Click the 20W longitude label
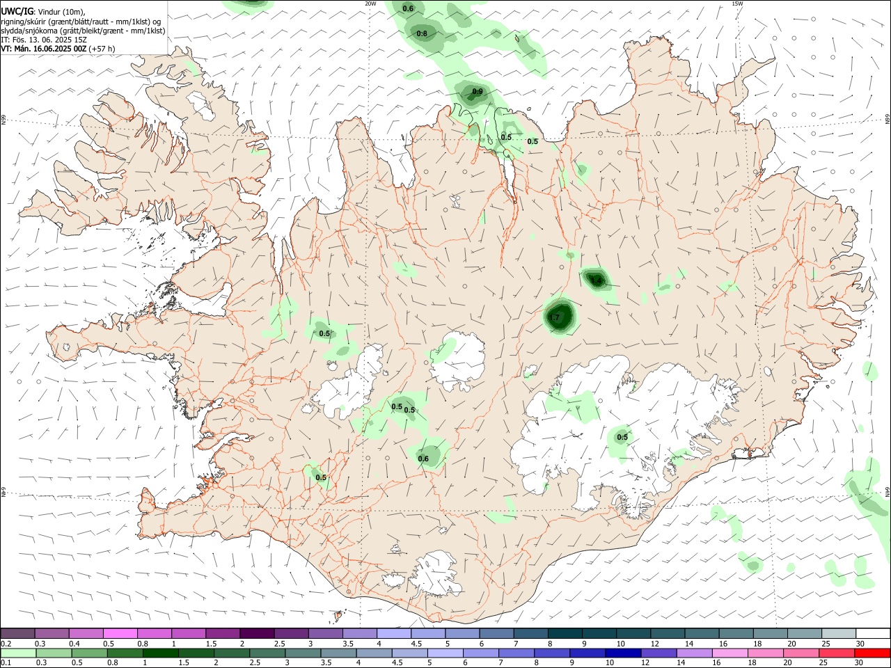 370,3
